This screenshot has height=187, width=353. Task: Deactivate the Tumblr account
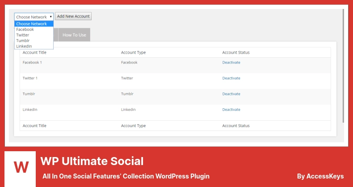point(231,94)
